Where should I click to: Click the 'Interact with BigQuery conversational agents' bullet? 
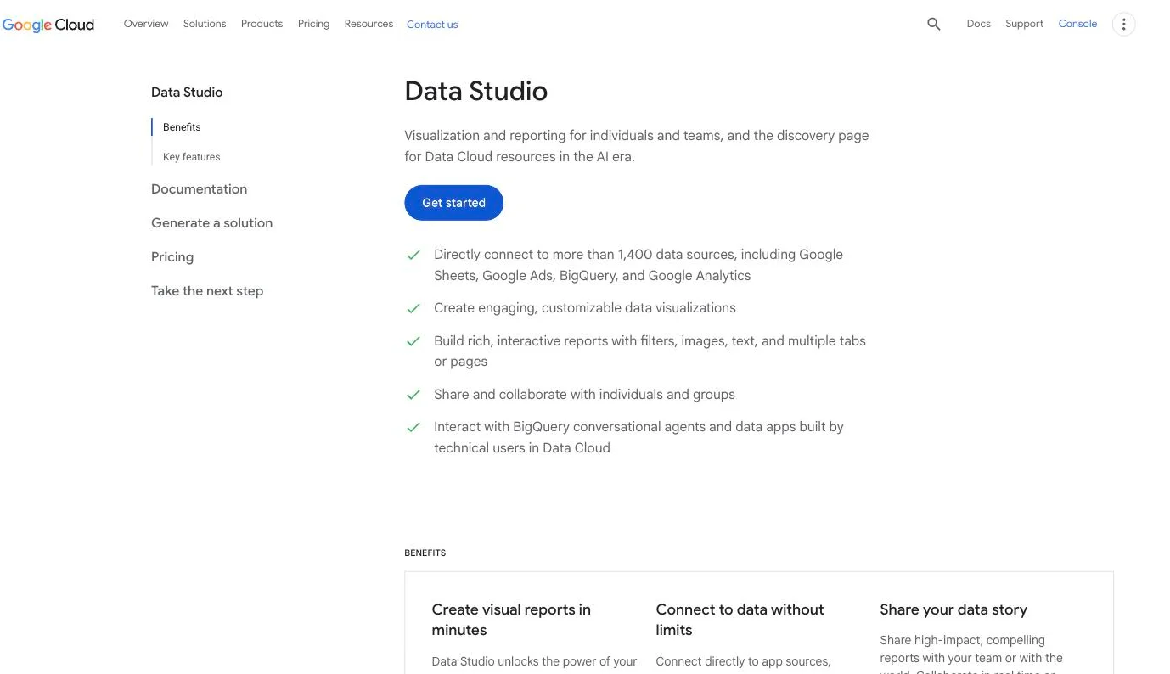[x=638, y=437]
